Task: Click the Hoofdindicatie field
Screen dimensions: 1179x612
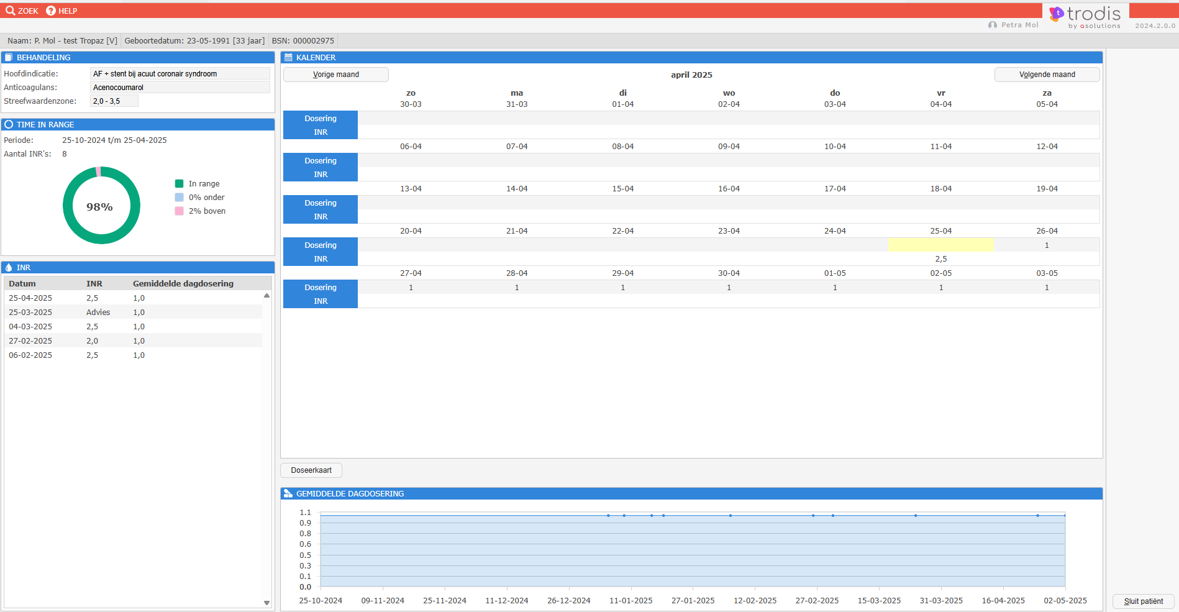Action: (x=180, y=74)
